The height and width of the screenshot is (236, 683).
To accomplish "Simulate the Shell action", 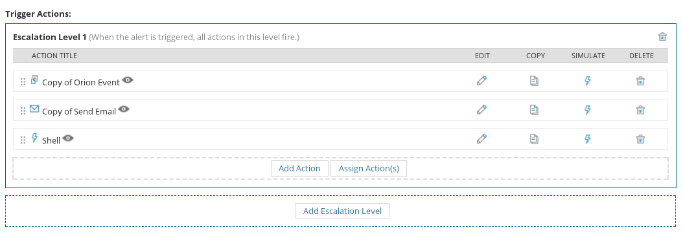I will (588, 139).
